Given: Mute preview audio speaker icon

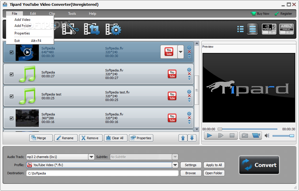Looking at the screenshot, I should (x=267, y=136).
